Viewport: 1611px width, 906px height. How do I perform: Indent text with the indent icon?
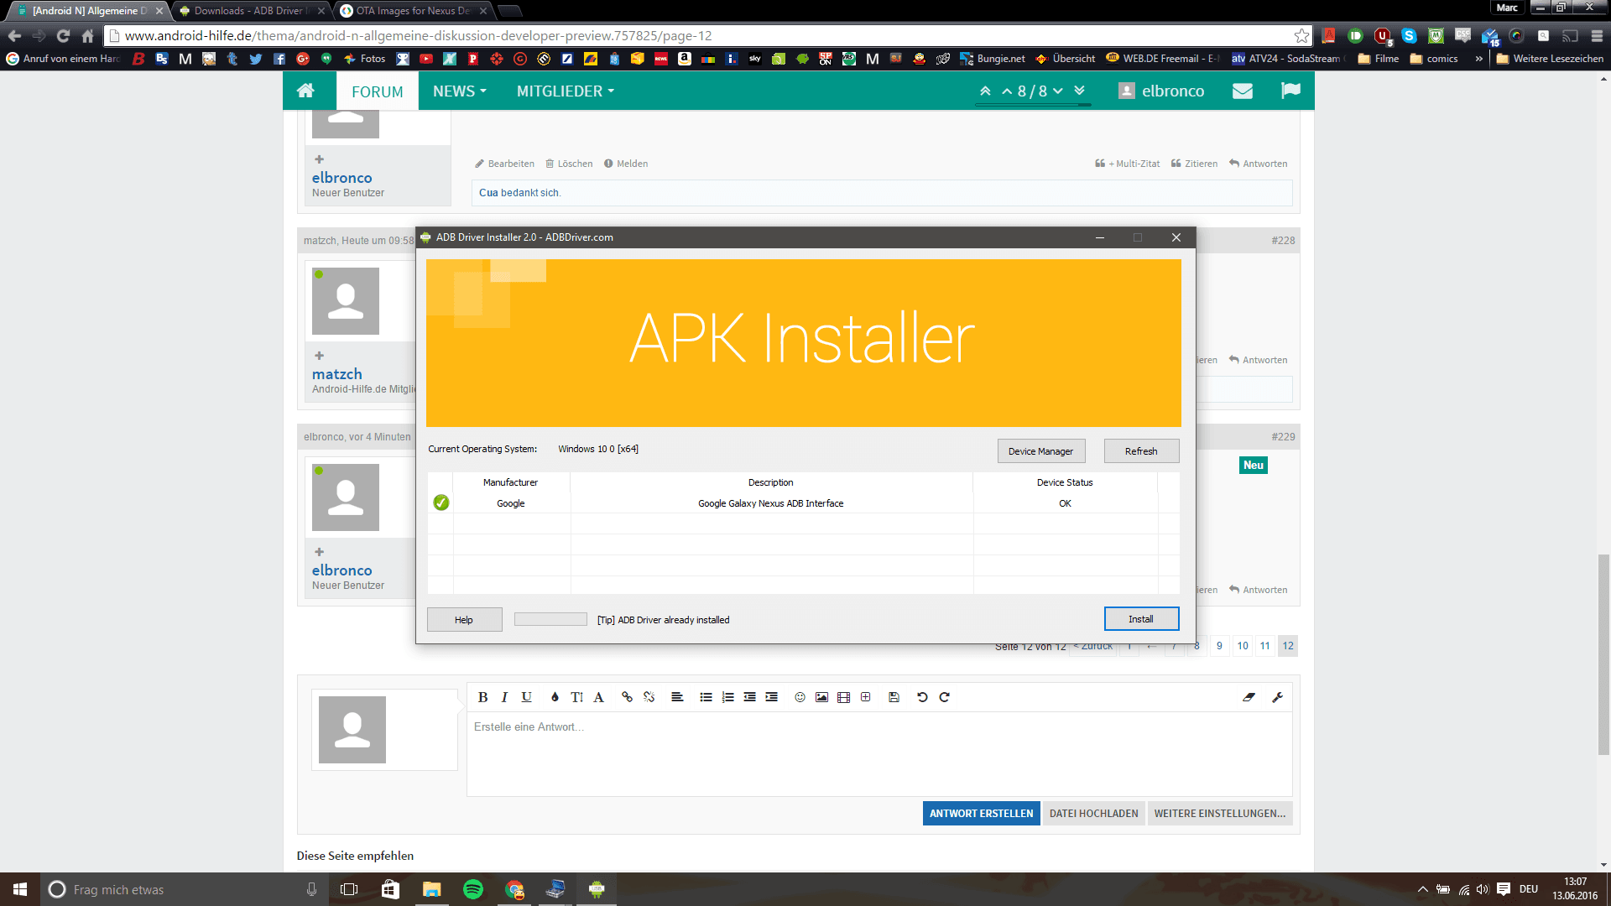pyautogui.click(x=771, y=697)
